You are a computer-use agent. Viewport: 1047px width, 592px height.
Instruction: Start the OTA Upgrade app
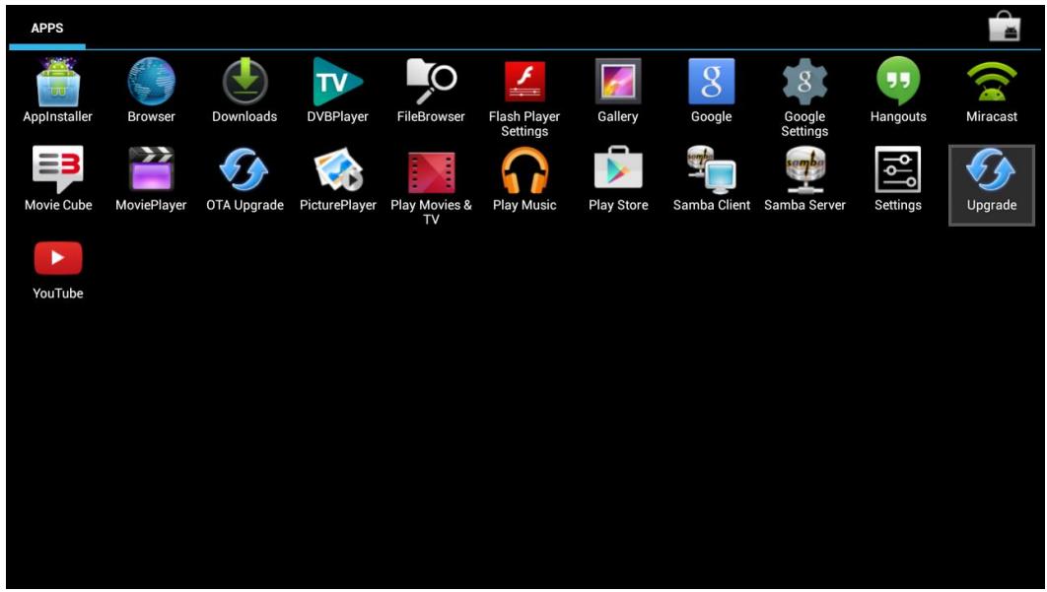coord(244,179)
